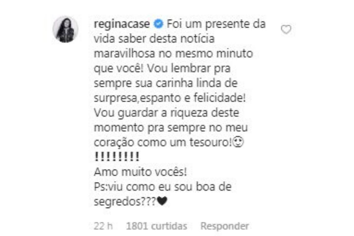Image resolution: width=354 pixels, height=236 pixels.
Task: Click the black heart emoji after segredos
Action: click(x=163, y=202)
